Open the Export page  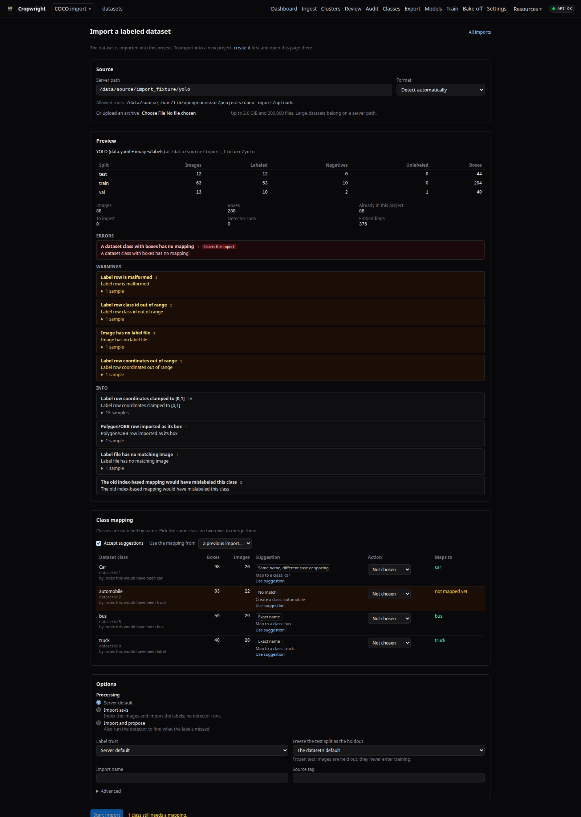point(413,9)
